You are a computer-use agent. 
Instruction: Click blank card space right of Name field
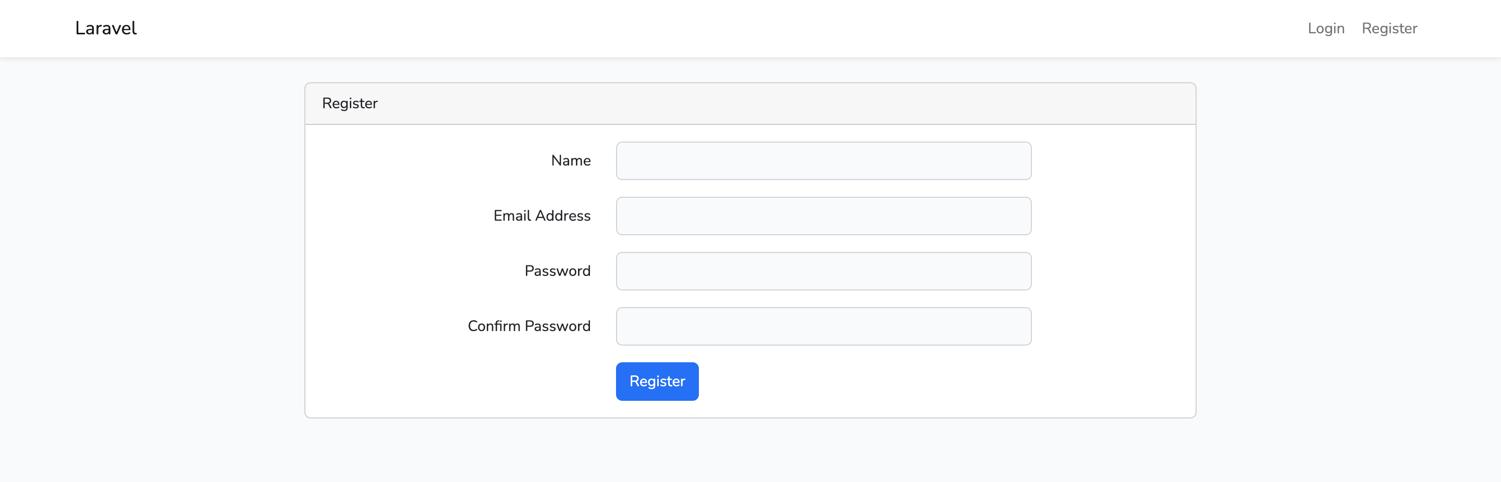coord(1113,161)
